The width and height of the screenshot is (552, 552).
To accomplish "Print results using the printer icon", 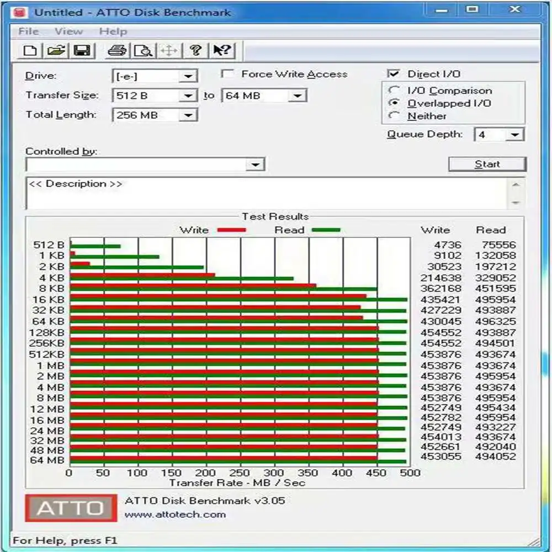I will 117,51.
